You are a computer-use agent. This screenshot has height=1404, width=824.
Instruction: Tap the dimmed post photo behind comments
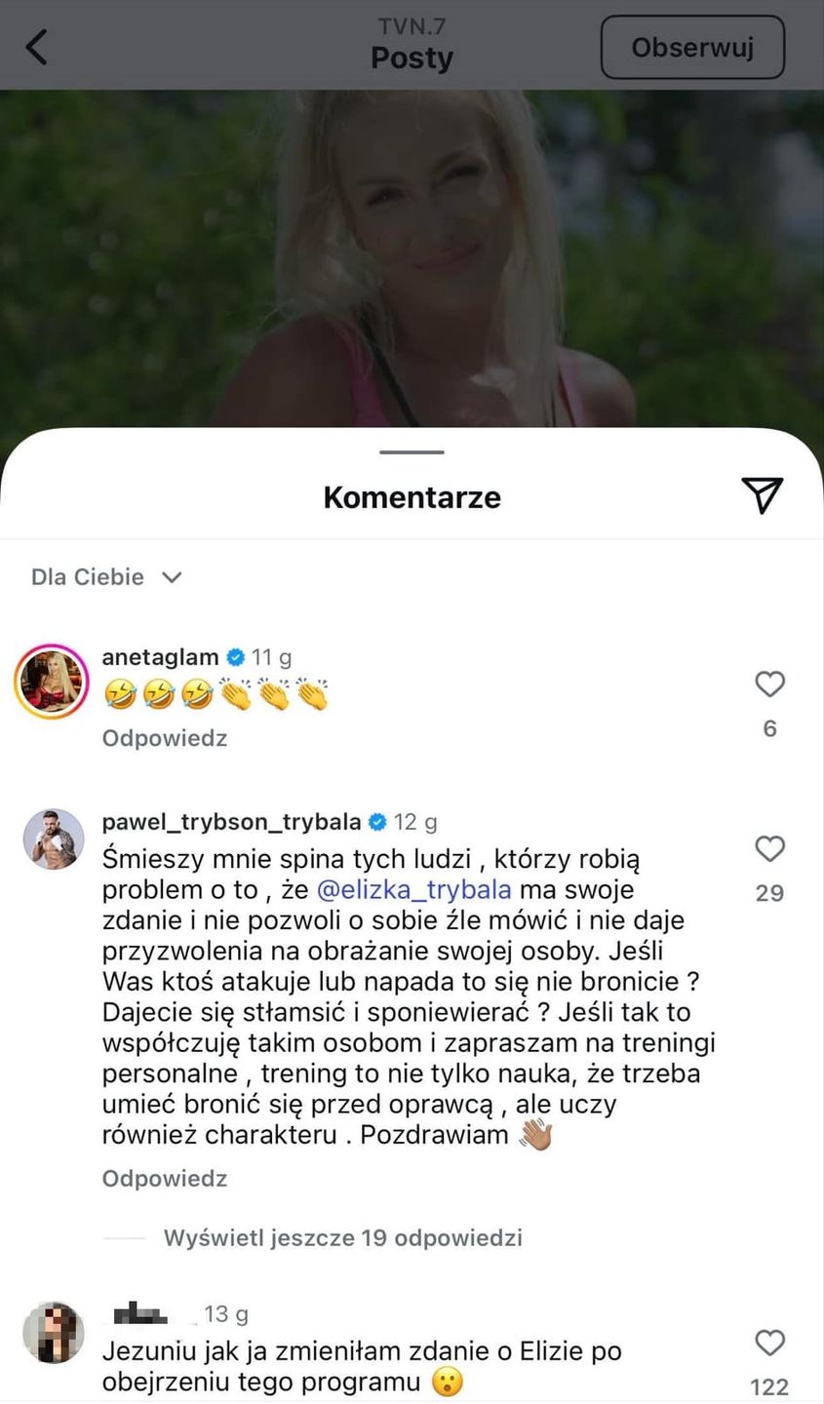click(412, 258)
